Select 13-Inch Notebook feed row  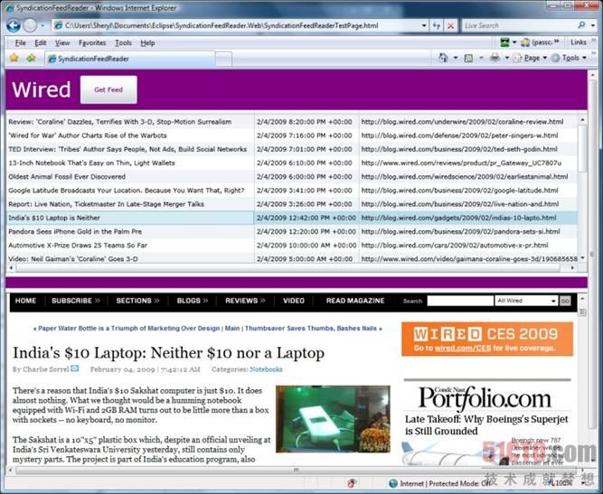click(x=291, y=163)
